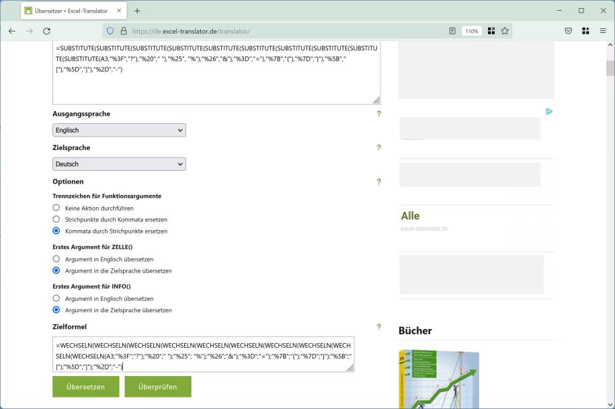
Task: Open the Zielsprache language dropdown
Action: tap(119, 163)
